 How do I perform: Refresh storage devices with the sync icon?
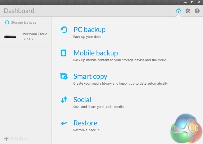[7, 23]
